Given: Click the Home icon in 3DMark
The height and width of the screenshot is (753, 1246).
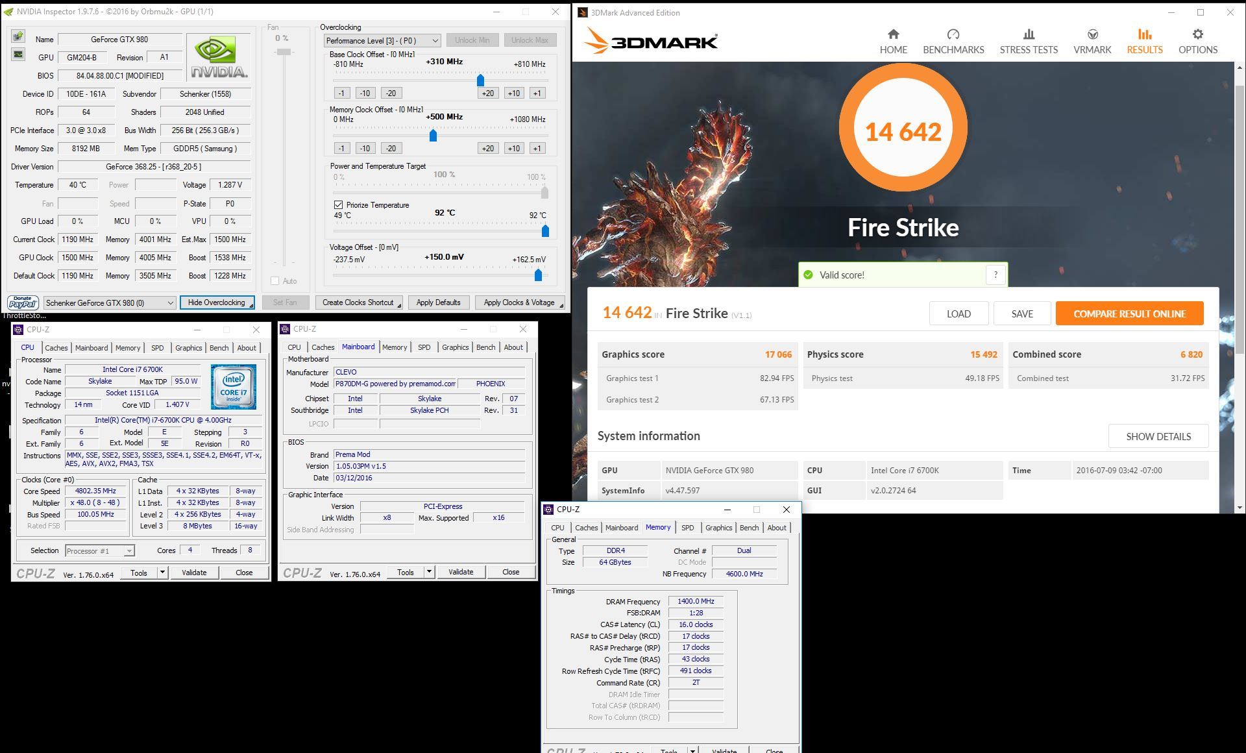Looking at the screenshot, I should (x=893, y=34).
